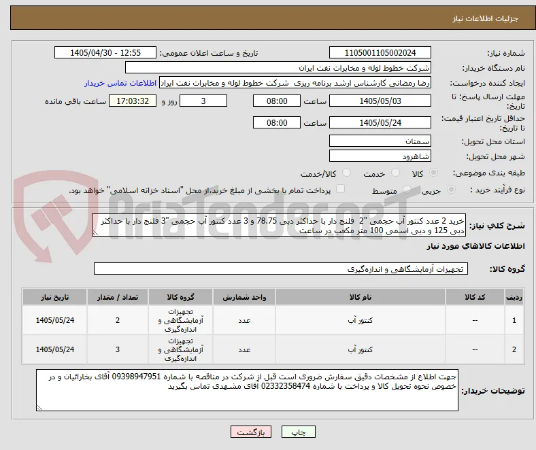
Task: Click the announcement date field 1405/04/30 - 12:55
Action: click(105, 52)
